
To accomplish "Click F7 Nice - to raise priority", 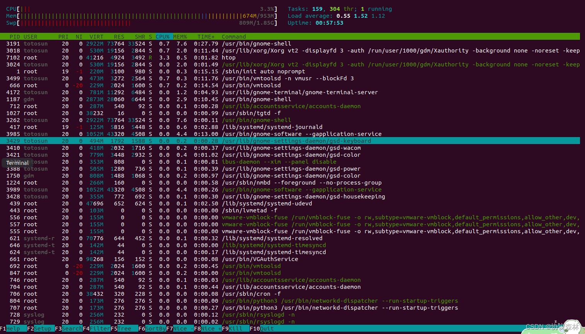I will pos(180,329).
